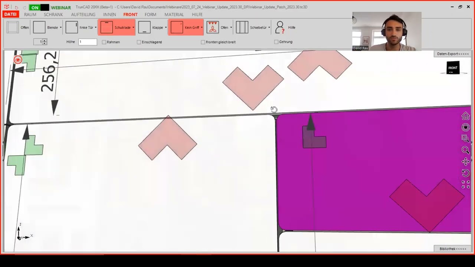Image resolution: width=475 pixels, height=267 pixels.
Task: Click the fit-to-extents four-arrows icon
Action: click(x=465, y=184)
